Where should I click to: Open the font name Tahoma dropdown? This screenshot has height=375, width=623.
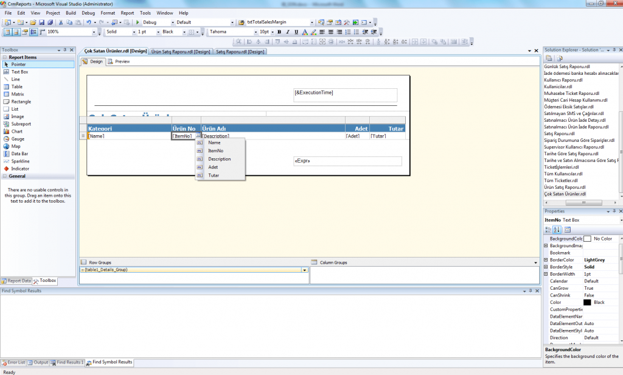click(x=256, y=32)
